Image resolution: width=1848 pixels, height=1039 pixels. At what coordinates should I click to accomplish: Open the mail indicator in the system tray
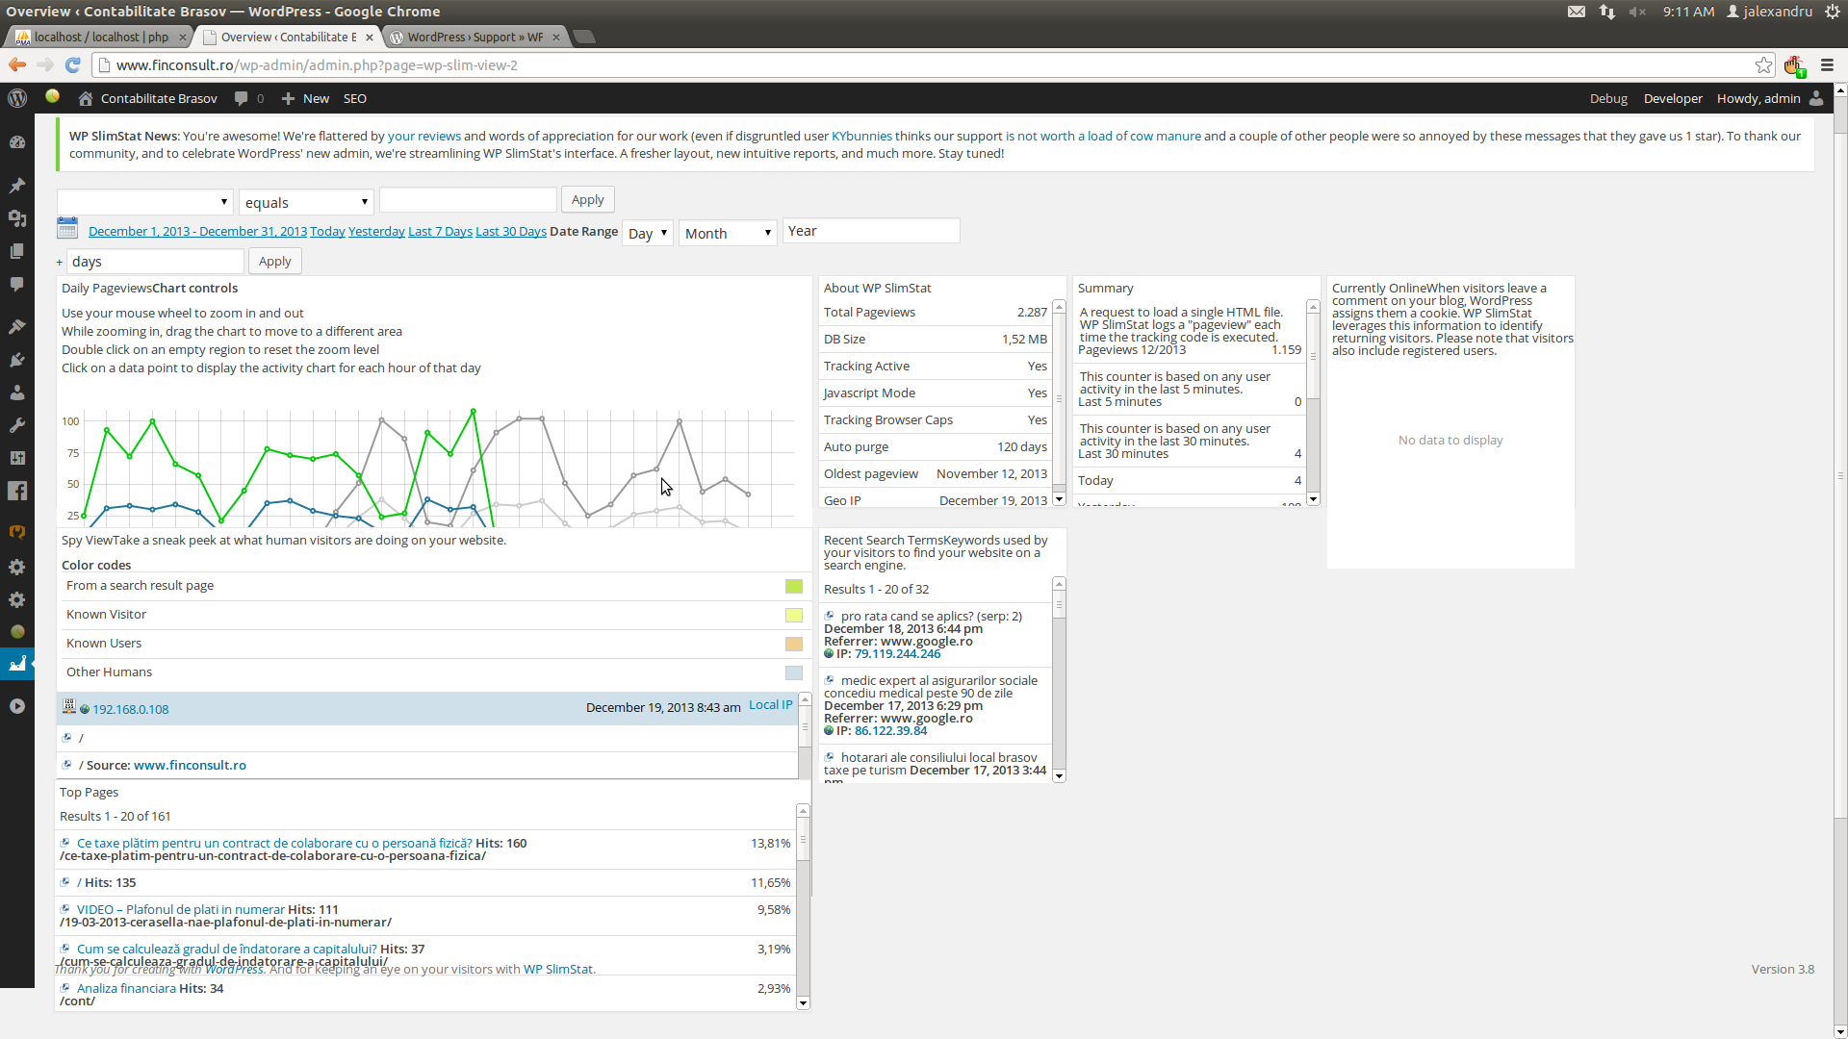coord(1577,12)
